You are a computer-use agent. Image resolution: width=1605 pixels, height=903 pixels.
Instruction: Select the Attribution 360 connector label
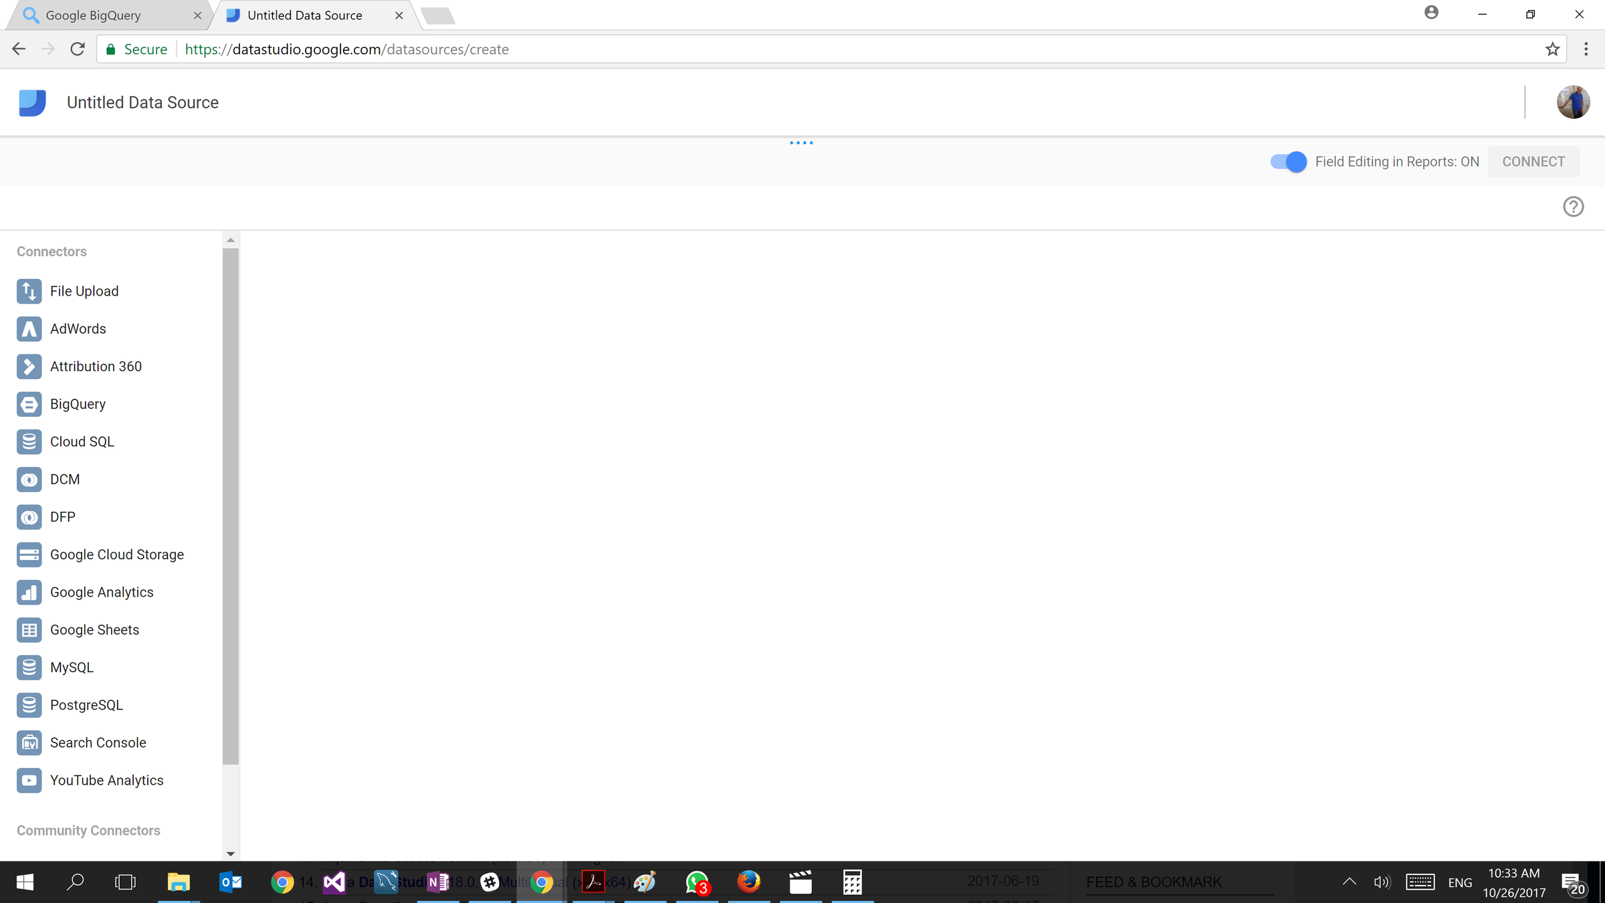96,367
